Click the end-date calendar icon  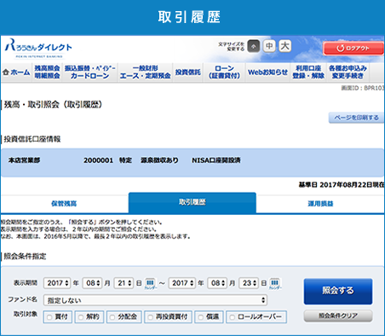coord(274,283)
